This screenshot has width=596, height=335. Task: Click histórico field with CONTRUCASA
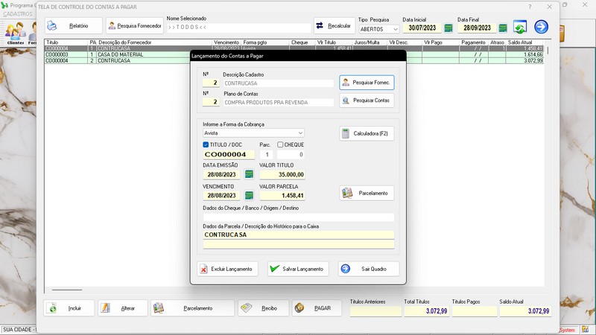pos(299,234)
